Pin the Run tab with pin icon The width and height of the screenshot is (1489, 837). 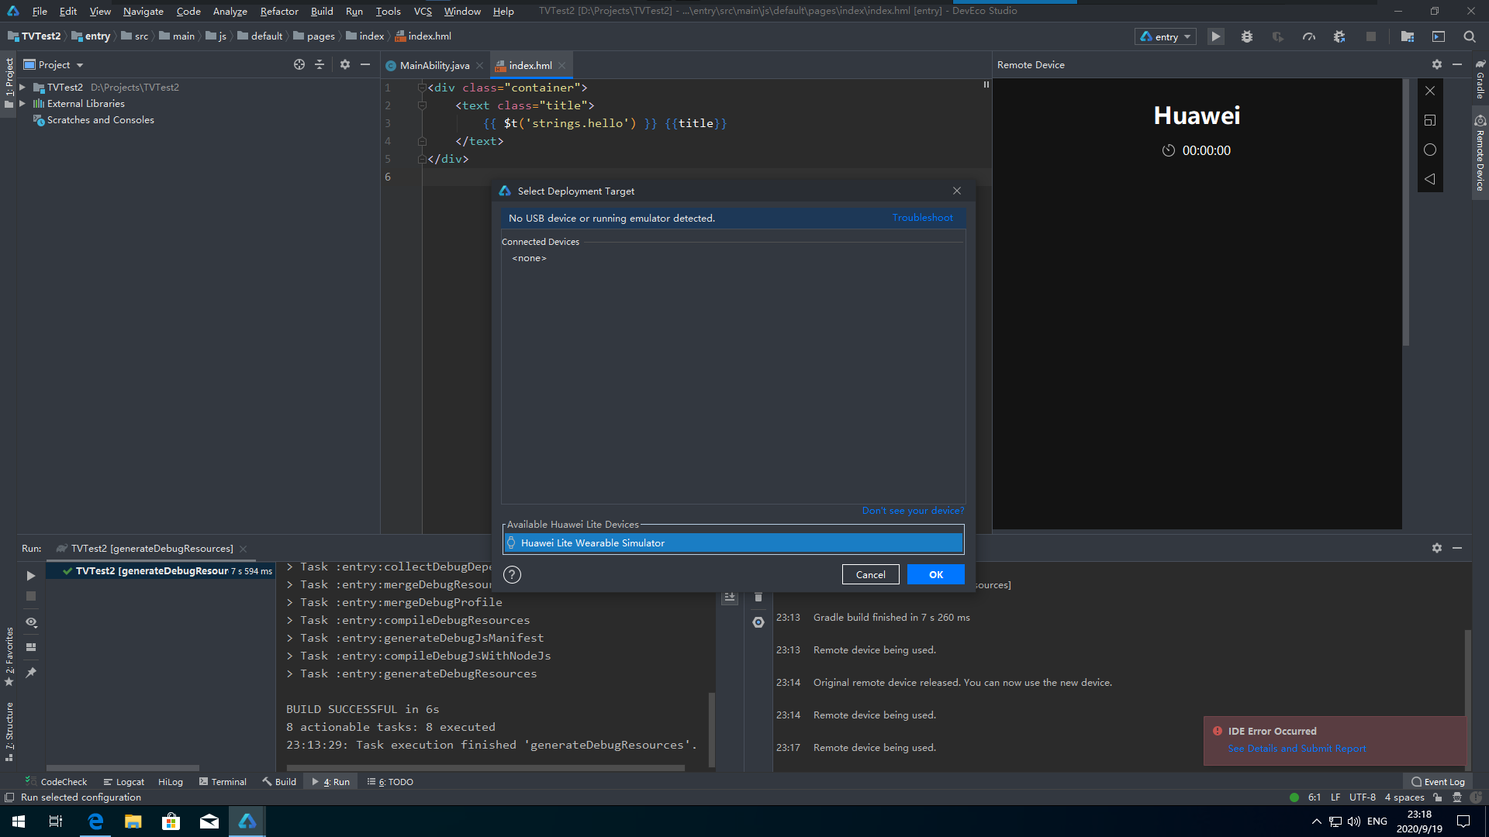tap(31, 673)
